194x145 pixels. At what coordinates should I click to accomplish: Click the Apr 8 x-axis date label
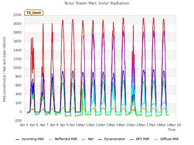coord(54,125)
